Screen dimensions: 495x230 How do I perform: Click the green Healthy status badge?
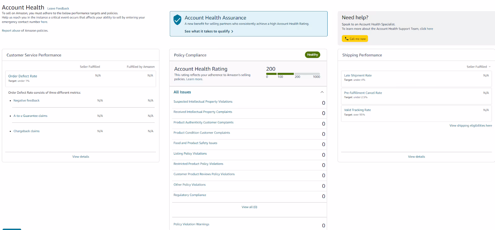coord(312,55)
